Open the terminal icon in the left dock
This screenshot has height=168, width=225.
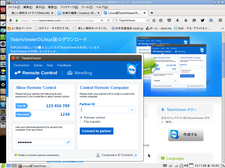[3, 119]
